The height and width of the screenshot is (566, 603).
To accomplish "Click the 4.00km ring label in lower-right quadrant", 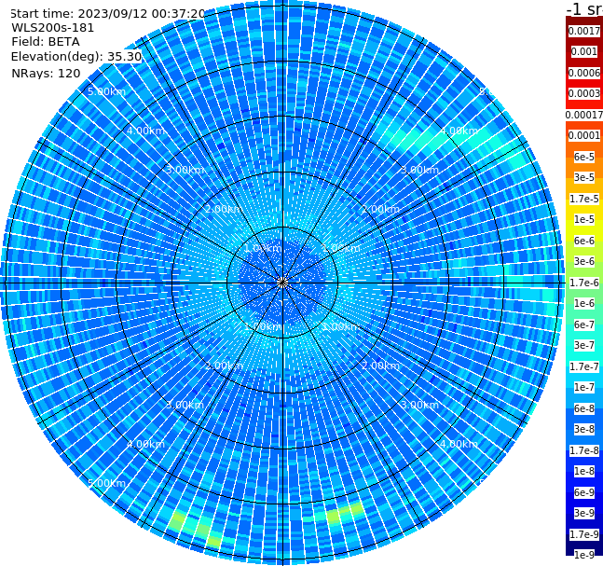I will pos(459,444).
